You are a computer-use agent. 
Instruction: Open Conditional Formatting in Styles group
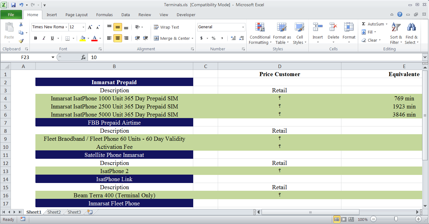point(260,34)
